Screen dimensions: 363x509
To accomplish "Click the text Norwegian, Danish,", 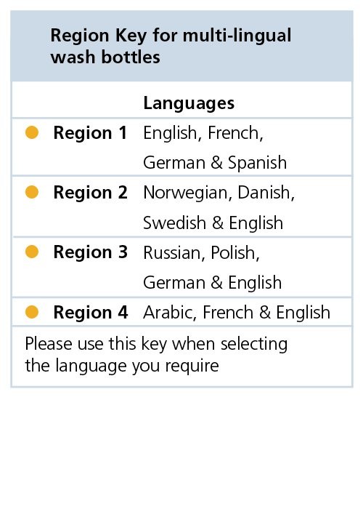I will (x=219, y=193).
